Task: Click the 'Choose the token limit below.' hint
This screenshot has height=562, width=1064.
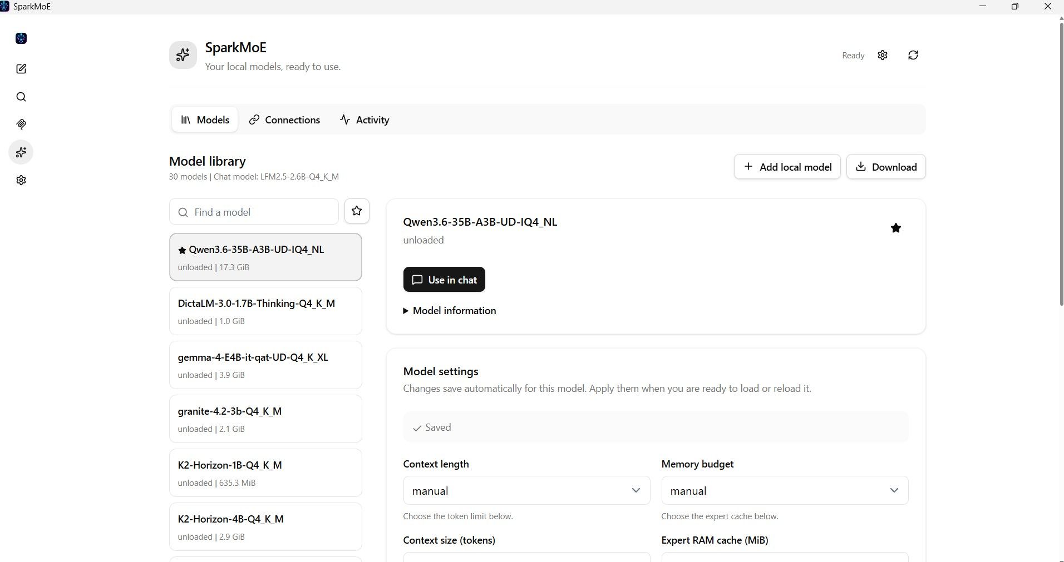Action: point(458,516)
